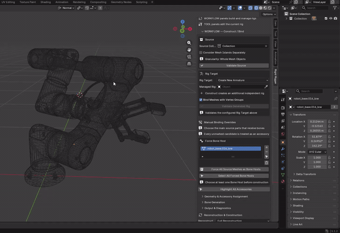This screenshot has width=340, height=233.
Task: Toggle X-ray mode in viewport header
Action: pyautogui.click(x=250, y=8)
